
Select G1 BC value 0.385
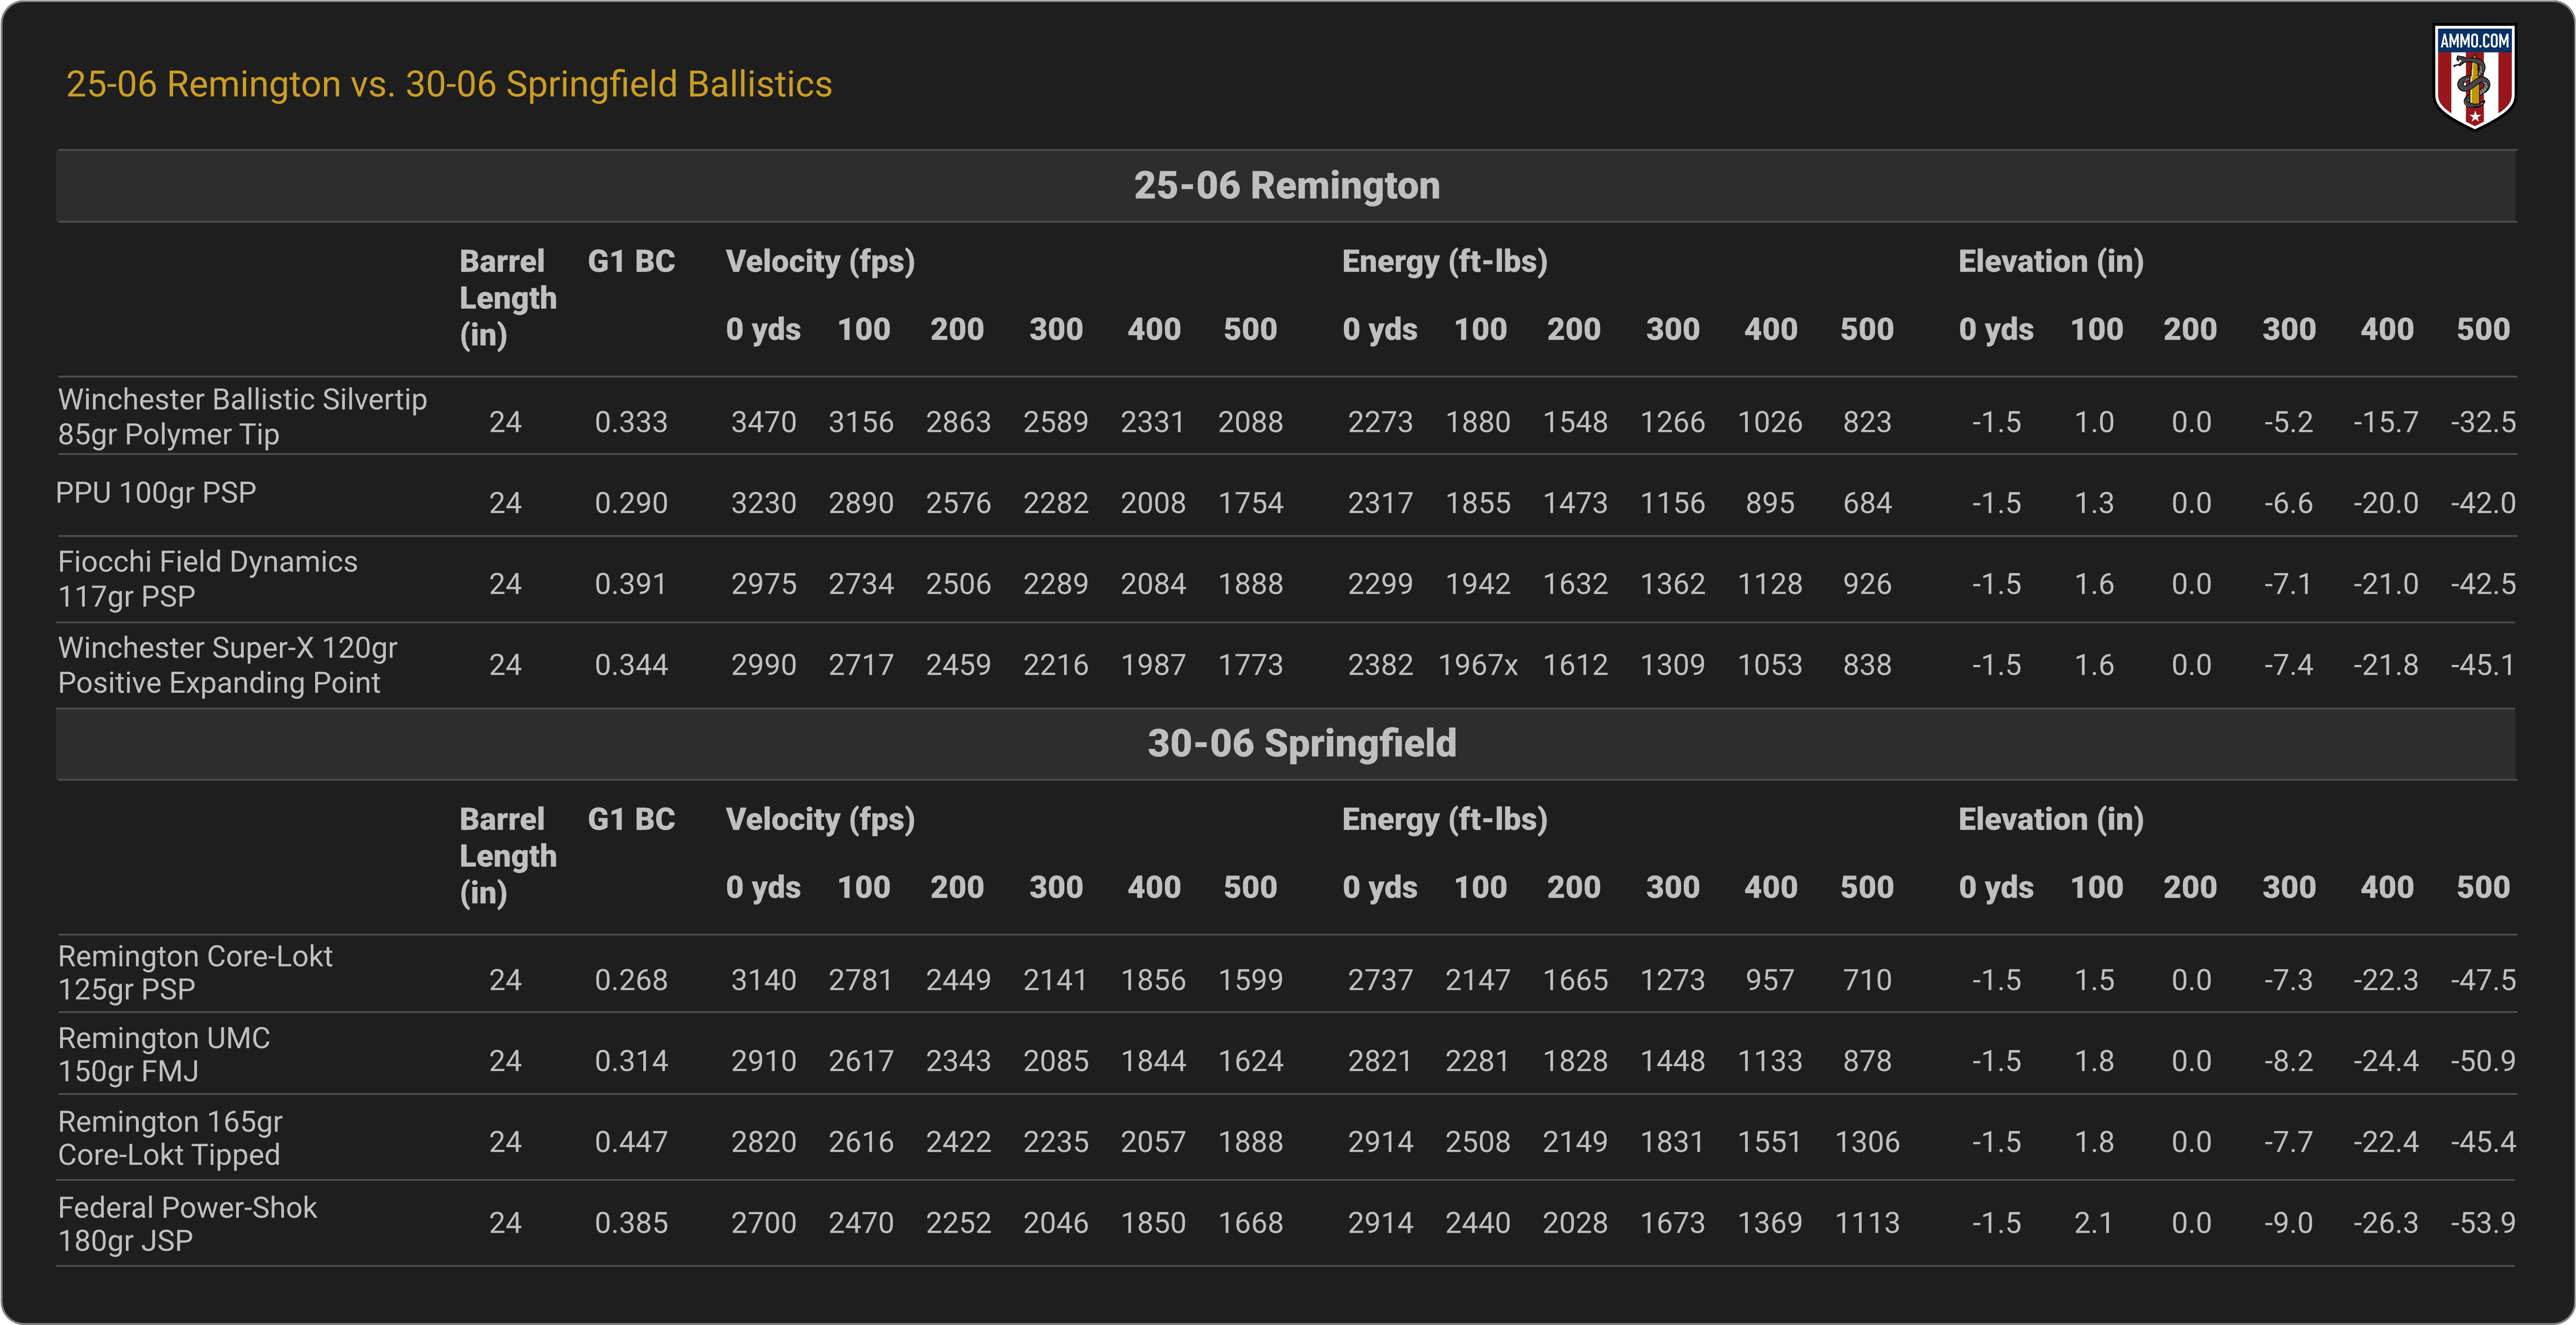point(631,1223)
